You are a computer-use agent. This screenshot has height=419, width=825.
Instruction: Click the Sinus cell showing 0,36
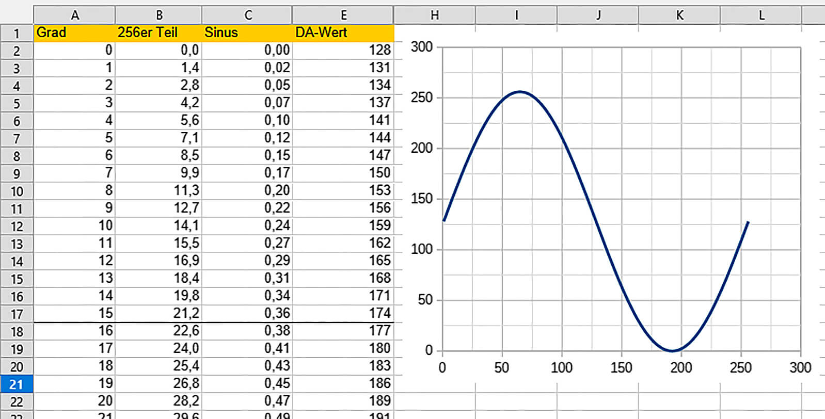pyautogui.click(x=247, y=313)
